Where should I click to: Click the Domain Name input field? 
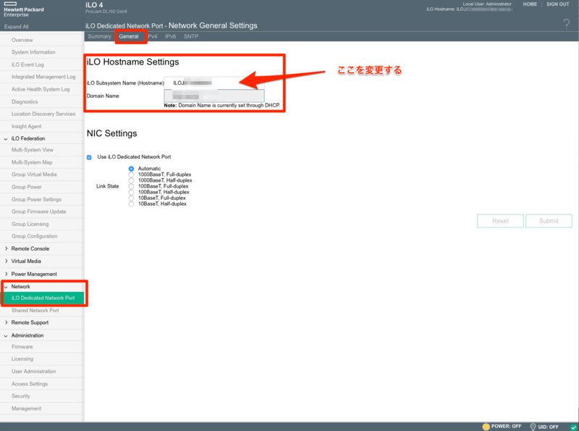tap(214, 96)
